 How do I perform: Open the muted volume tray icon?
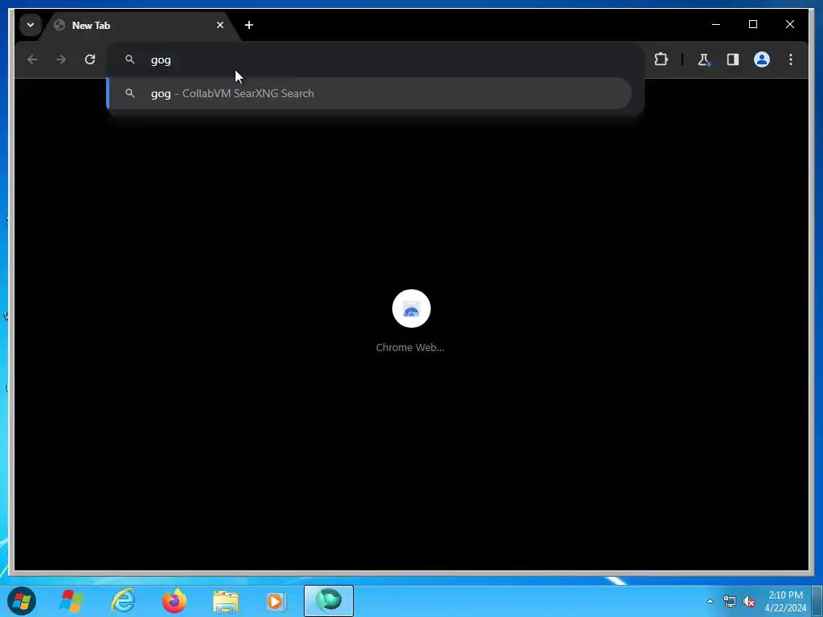pyautogui.click(x=749, y=601)
